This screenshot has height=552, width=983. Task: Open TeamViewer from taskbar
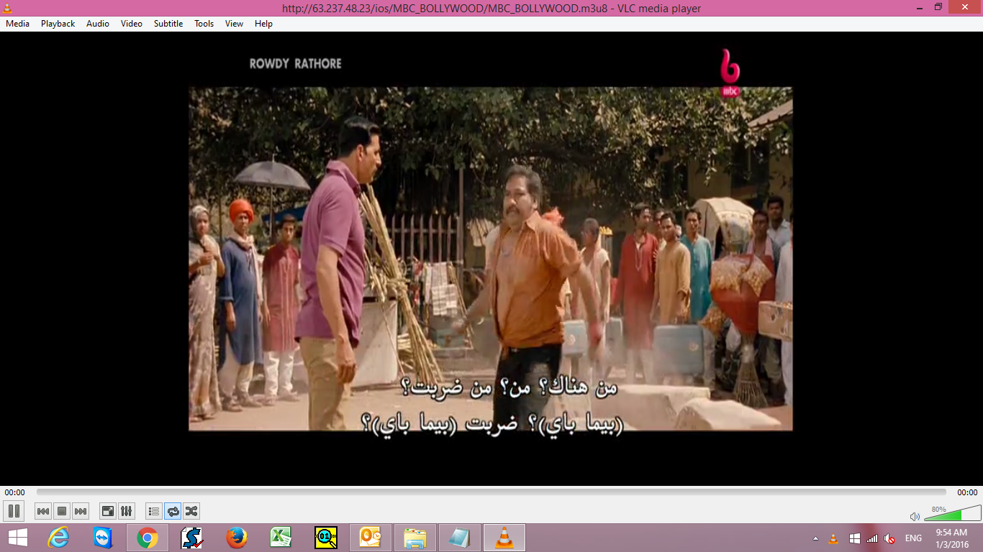[x=103, y=538]
